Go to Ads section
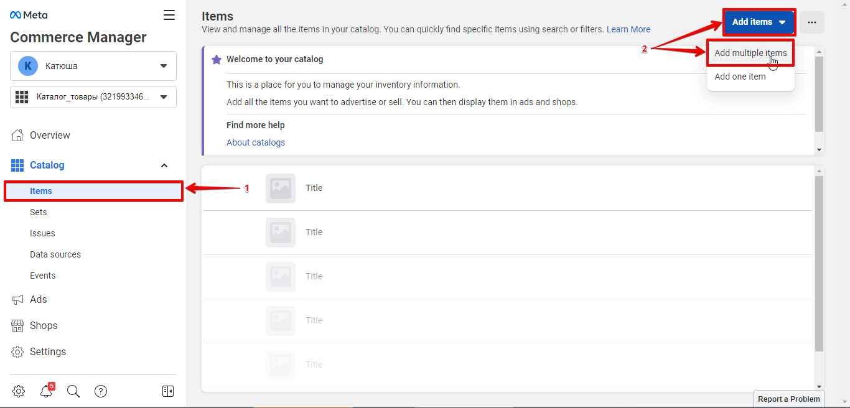 pyautogui.click(x=39, y=299)
